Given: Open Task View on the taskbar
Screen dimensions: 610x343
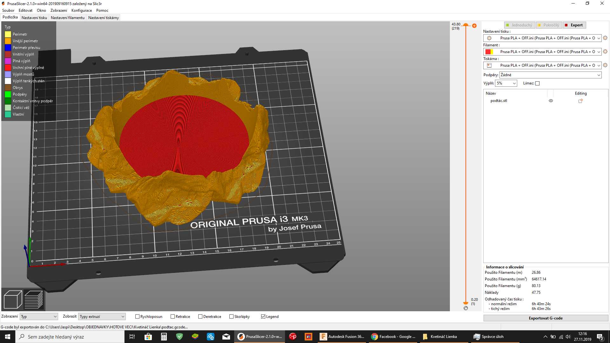Looking at the screenshot, I should [x=132, y=337].
